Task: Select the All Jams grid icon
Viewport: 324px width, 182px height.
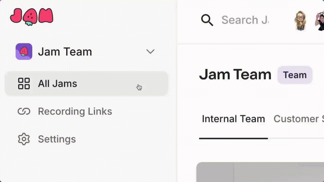Action: pyautogui.click(x=24, y=83)
